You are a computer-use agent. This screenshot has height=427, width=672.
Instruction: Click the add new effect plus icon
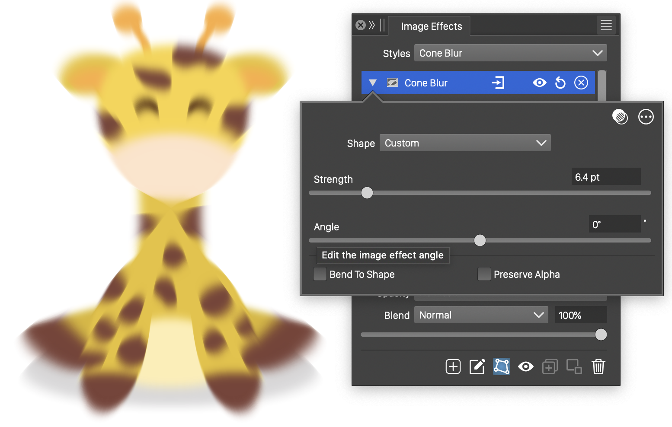(x=453, y=366)
